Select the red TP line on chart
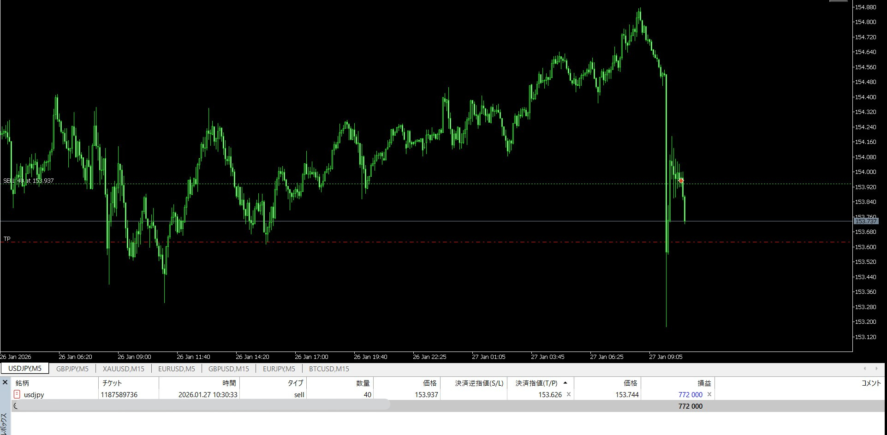The image size is (887, 435). (x=323, y=242)
